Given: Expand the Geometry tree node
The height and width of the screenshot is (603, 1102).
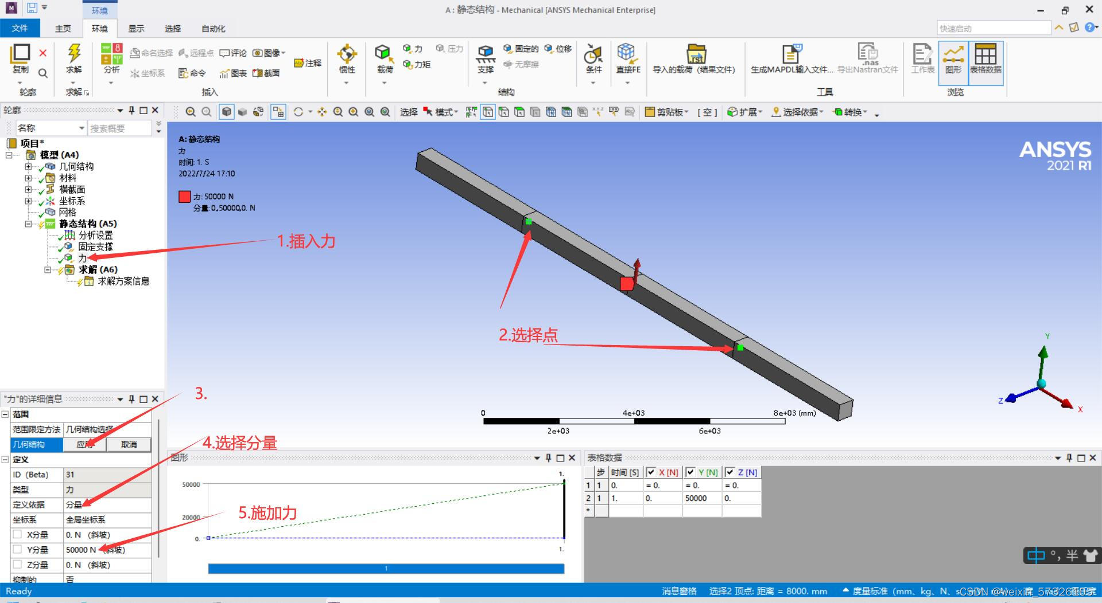Looking at the screenshot, I should 28,167.
